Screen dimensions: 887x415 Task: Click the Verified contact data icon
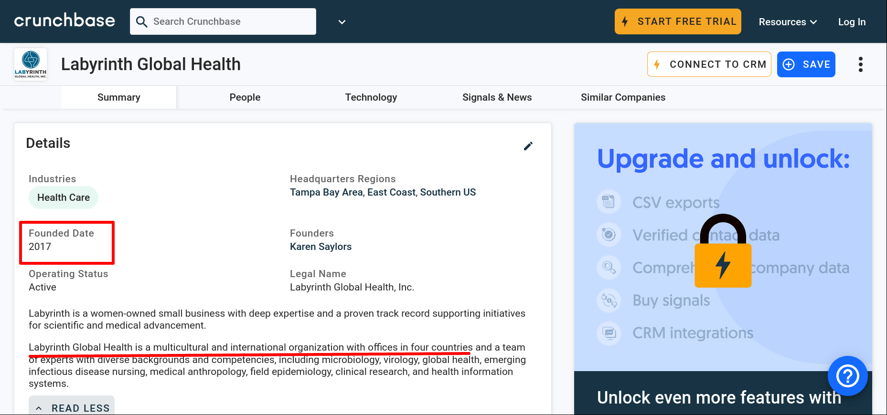click(609, 235)
